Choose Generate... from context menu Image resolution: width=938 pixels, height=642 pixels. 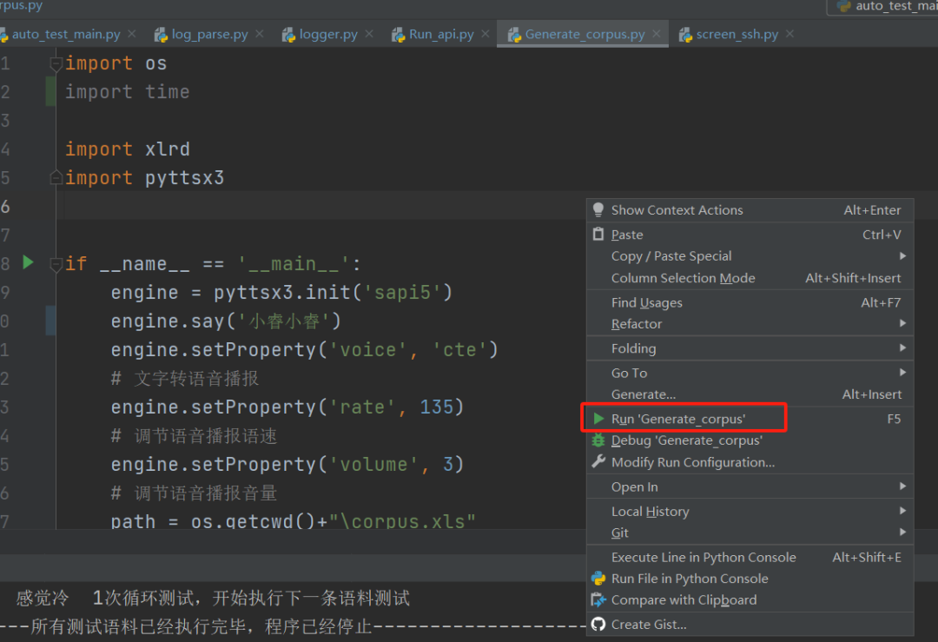(x=750, y=394)
